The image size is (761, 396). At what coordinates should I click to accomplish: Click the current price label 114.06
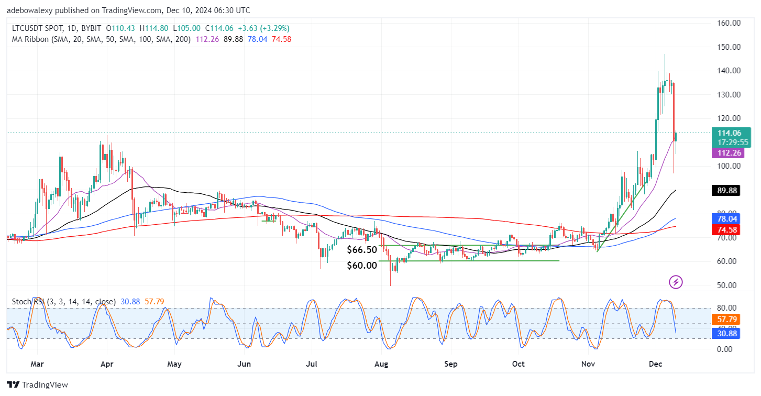(x=730, y=133)
